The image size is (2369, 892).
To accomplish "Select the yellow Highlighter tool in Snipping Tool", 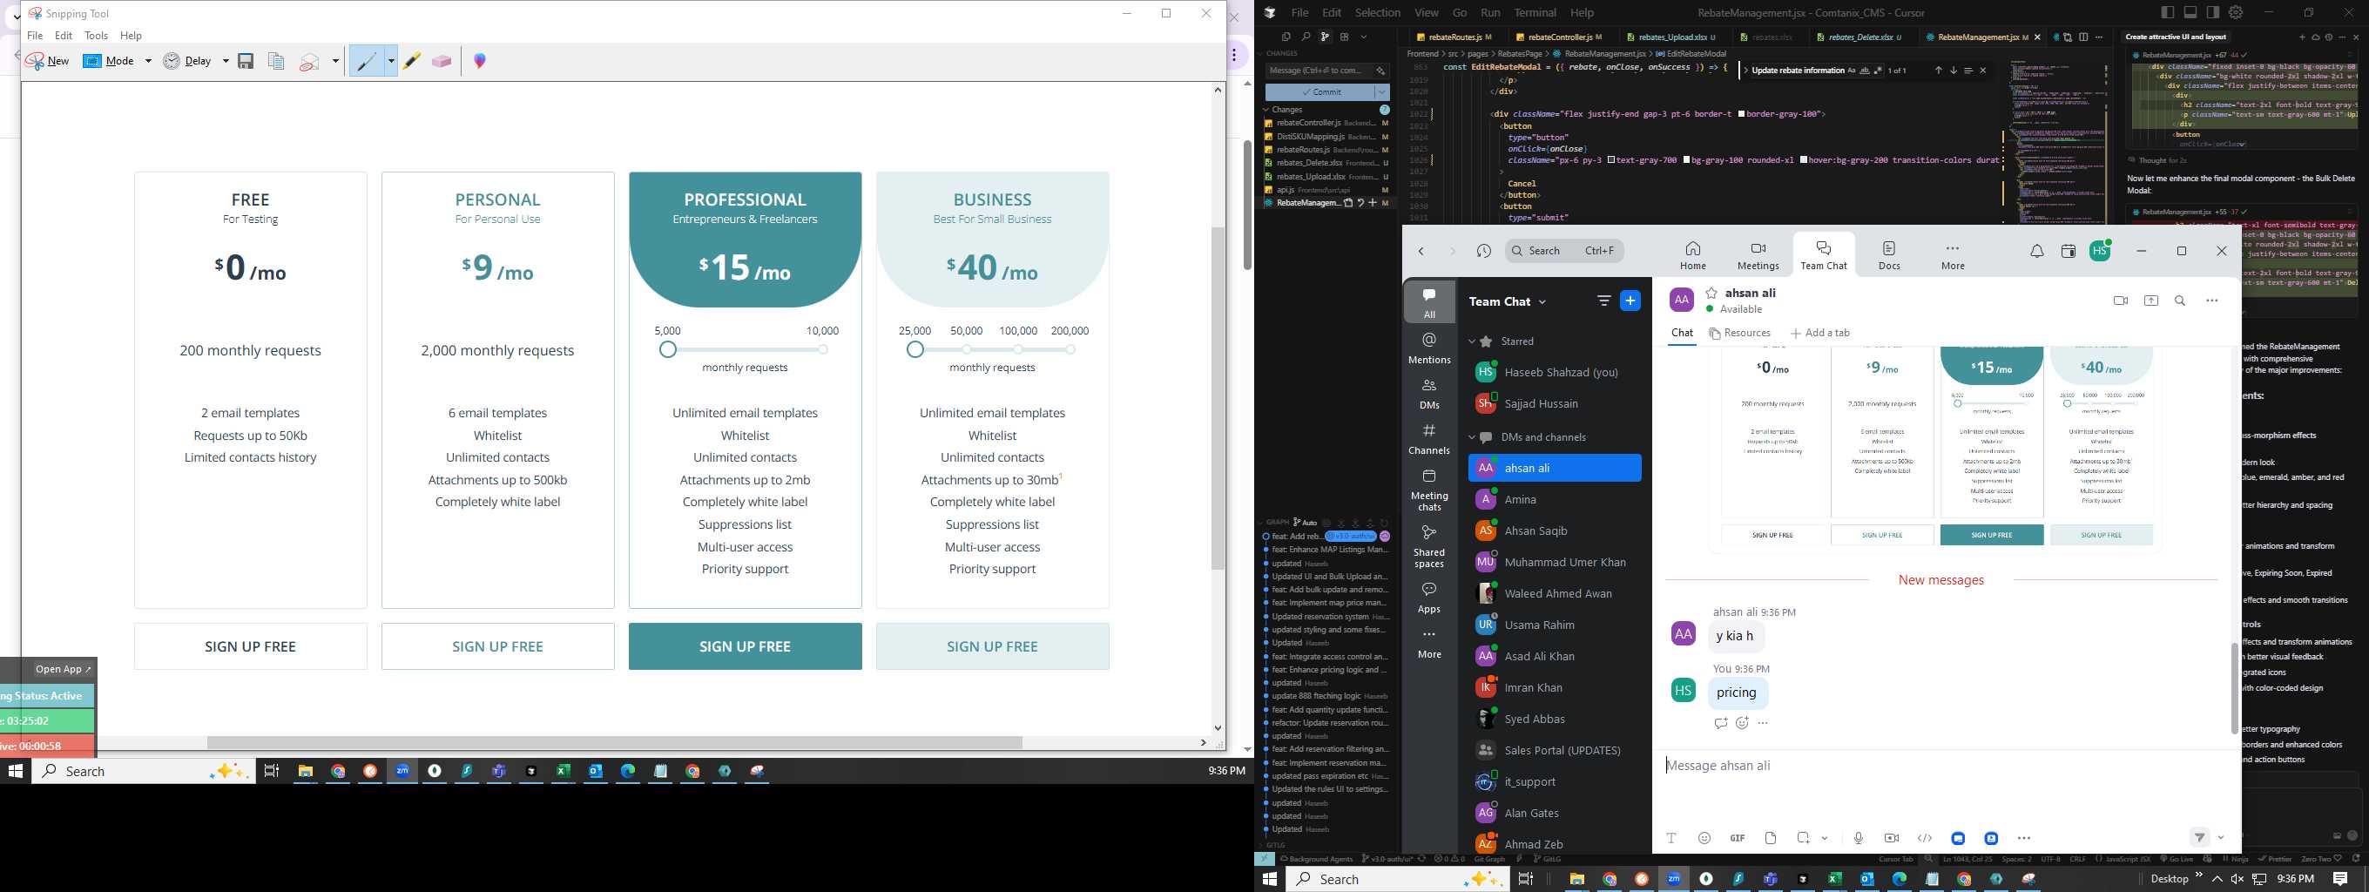I will point(411,61).
